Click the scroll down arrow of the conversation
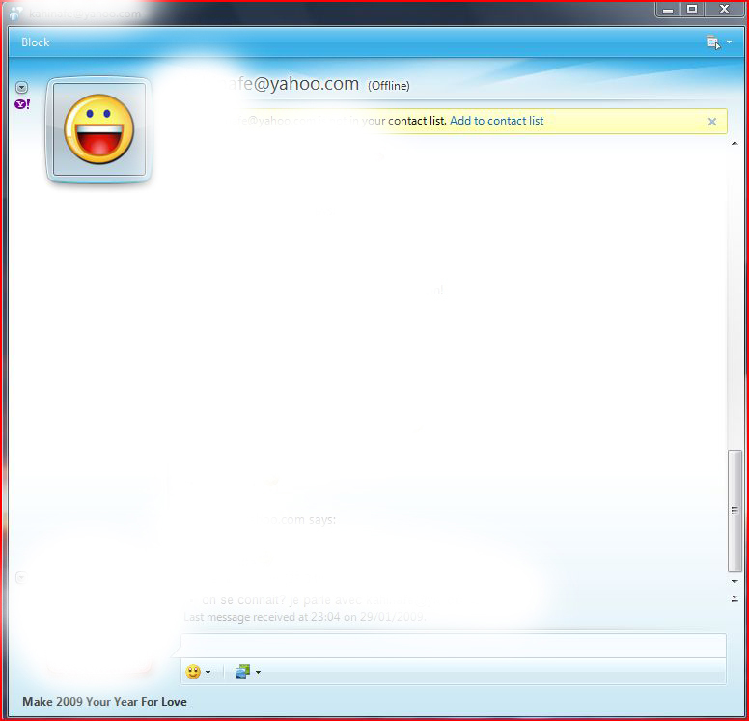Viewport: 749px width, 721px height. tap(735, 581)
